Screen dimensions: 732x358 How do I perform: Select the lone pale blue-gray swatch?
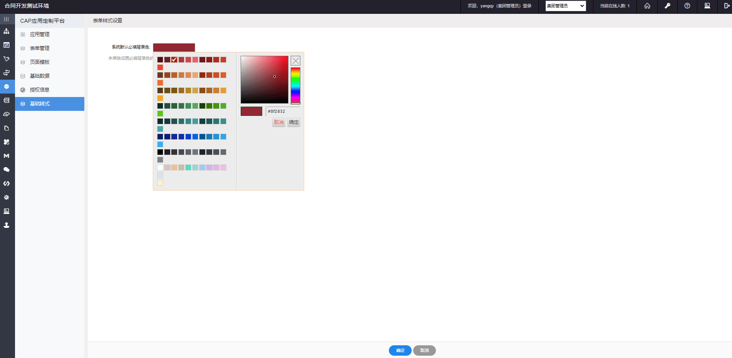pos(160,175)
